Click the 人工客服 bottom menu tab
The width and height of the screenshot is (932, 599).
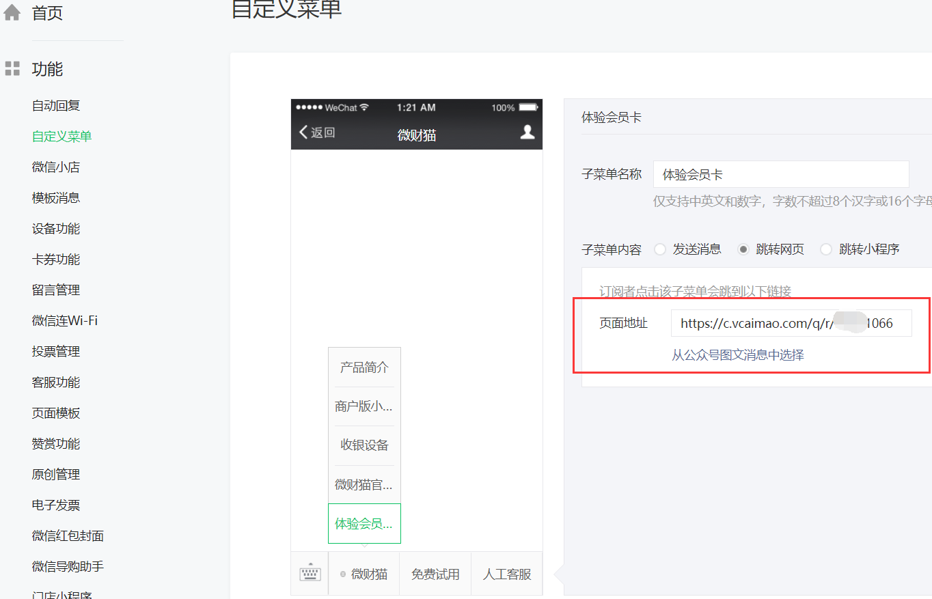point(507,574)
